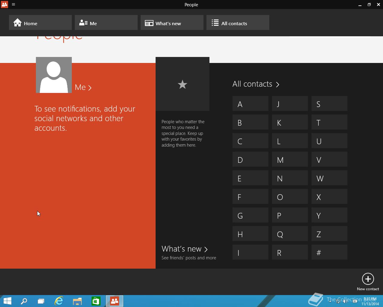Select the letter J tile

point(290,103)
